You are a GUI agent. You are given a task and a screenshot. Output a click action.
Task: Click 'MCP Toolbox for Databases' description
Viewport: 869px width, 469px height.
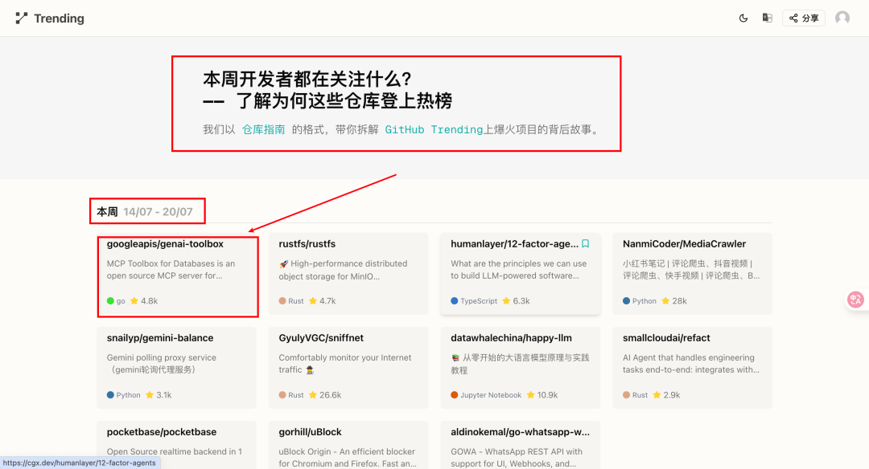(x=171, y=269)
